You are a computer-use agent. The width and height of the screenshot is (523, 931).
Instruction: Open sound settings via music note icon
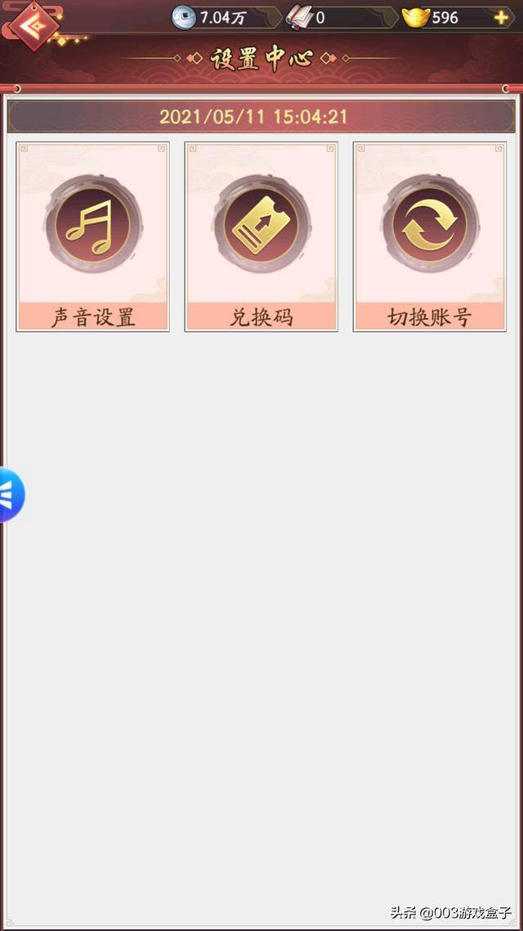coord(92,224)
